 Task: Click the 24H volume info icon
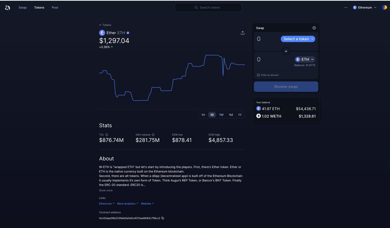tap(153, 134)
